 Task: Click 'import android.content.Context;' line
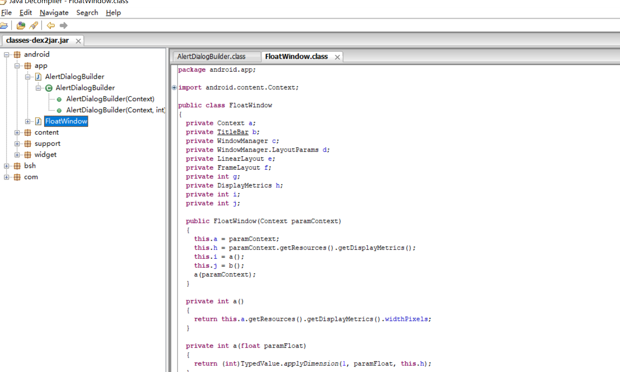(x=238, y=87)
